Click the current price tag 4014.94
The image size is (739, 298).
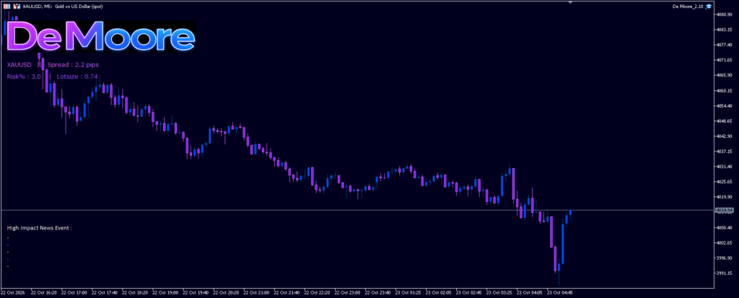(725, 210)
